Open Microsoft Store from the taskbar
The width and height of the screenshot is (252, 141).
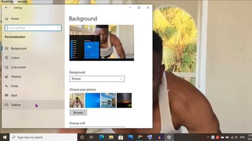tap(121, 137)
